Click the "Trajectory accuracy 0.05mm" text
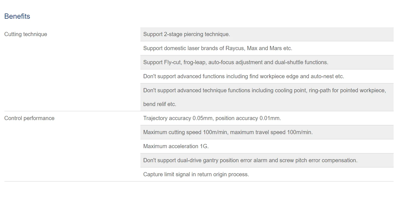 click(x=178, y=118)
